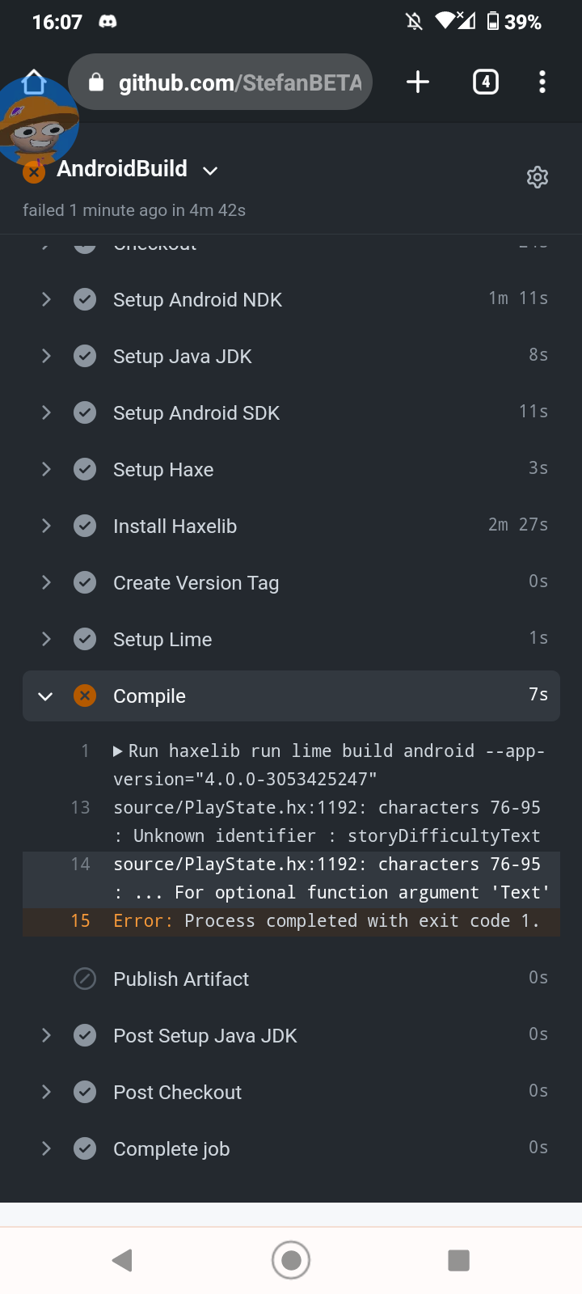
Task: Expand the Setup Android NDK step
Action: click(x=46, y=299)
